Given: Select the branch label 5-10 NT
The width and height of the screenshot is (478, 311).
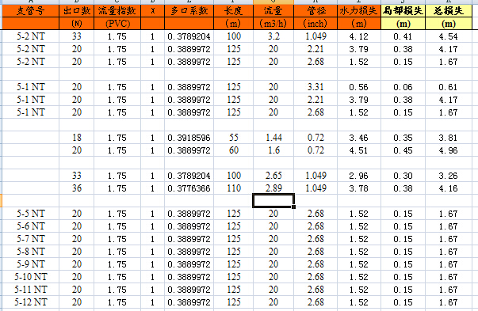Looking at the screenshot, I should coord(30,277).
